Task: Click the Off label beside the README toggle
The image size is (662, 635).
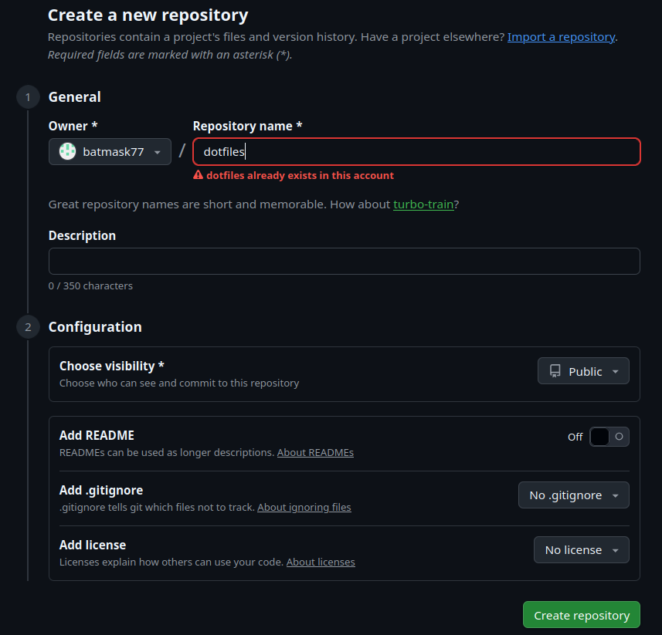Action: click(x=575, y=437)
